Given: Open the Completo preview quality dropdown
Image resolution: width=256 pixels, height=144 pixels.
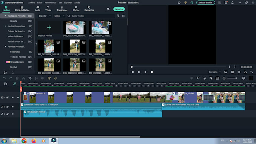Looking at the screenshot, I should tap(215, 72).
